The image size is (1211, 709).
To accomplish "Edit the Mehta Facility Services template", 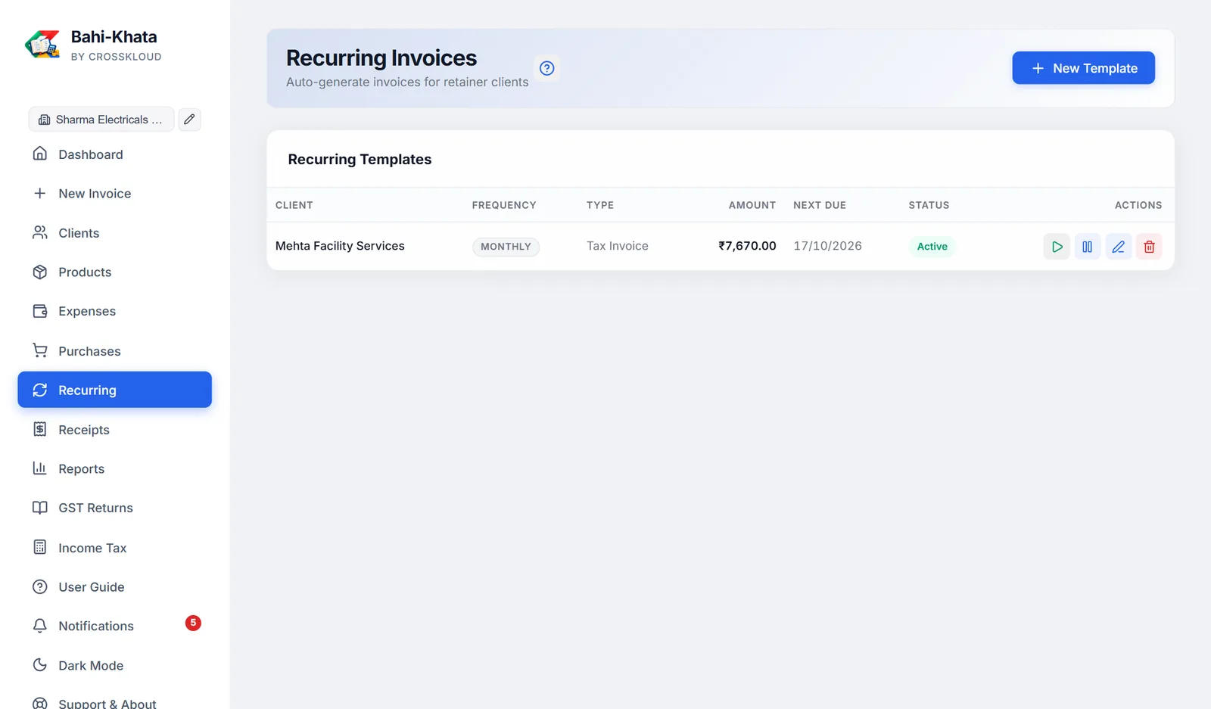I will (1119, 247).
